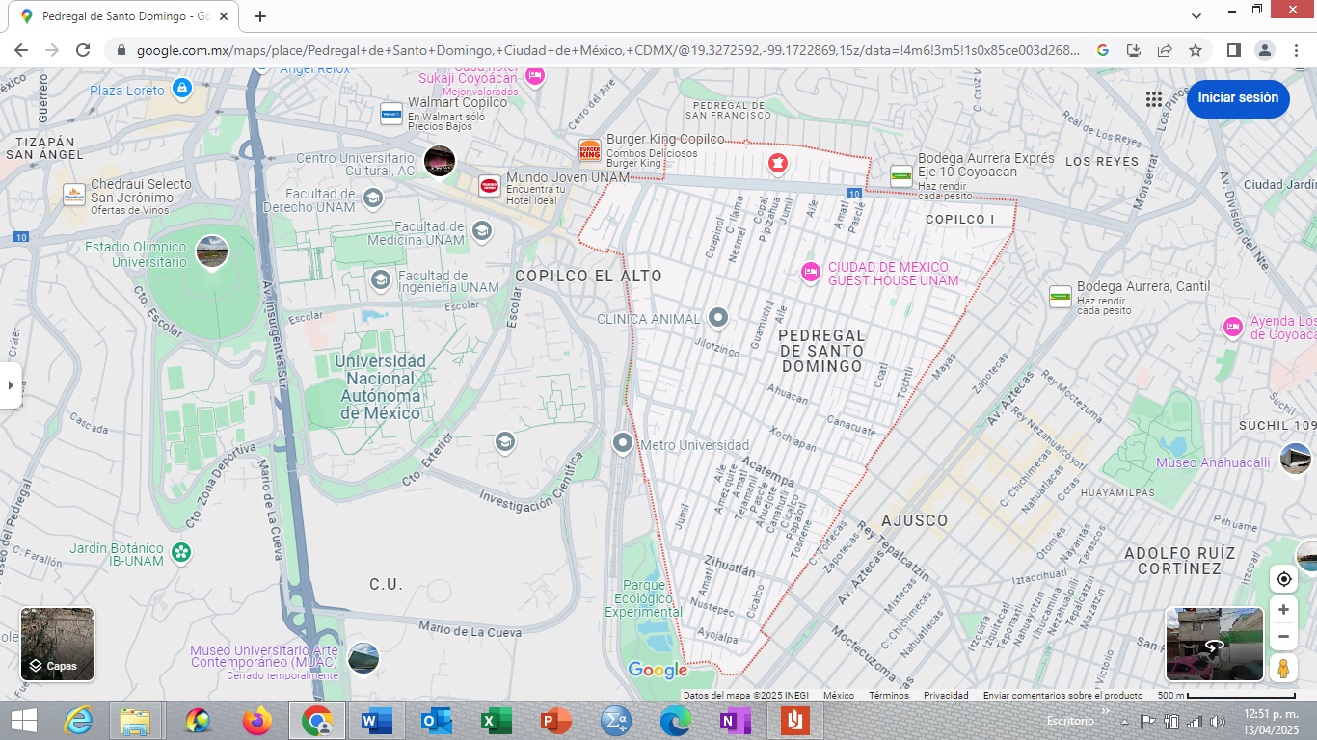The image size is (1317, 740).
Task: Click the Facultad de Medicina UNAM school icon
Action: pyautogui.click(x=482, y=230)
